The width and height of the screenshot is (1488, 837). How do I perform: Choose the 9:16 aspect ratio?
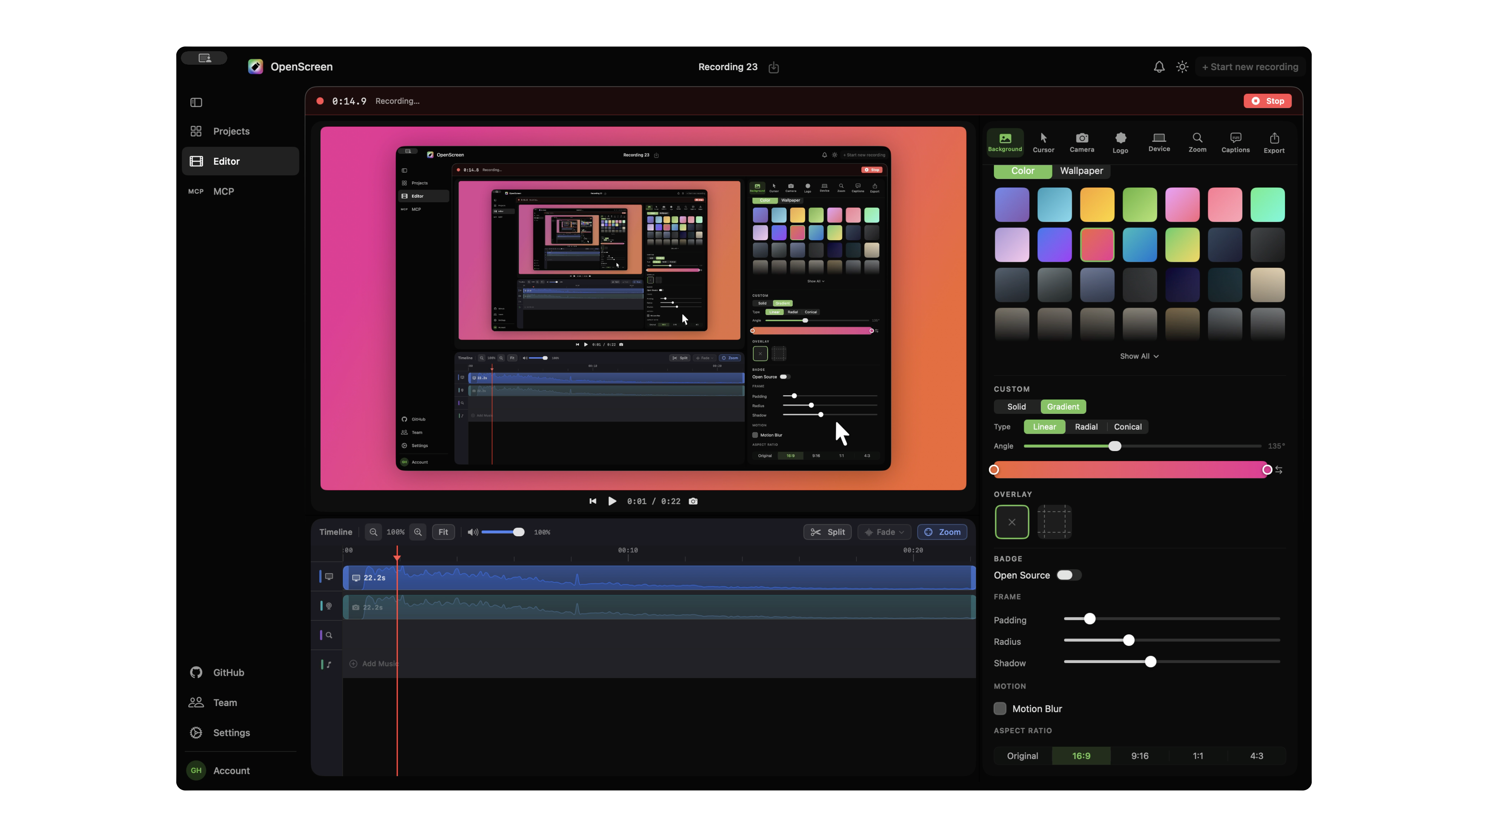tap(1139, 756)
